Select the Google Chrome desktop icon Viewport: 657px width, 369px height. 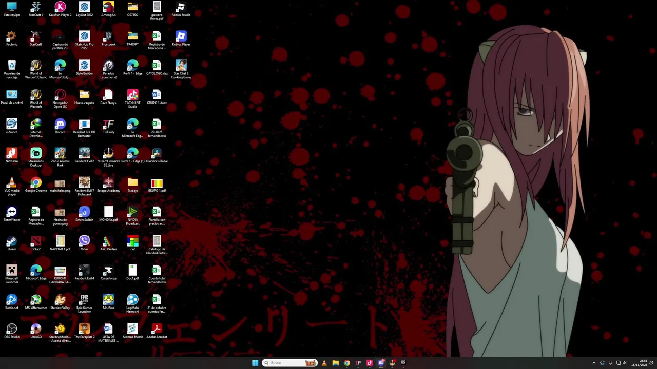point(36,184)
